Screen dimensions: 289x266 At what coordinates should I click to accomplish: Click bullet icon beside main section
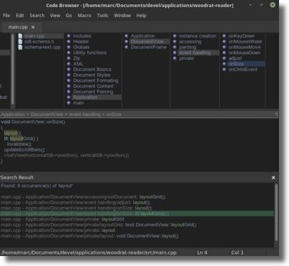(69, 103)
